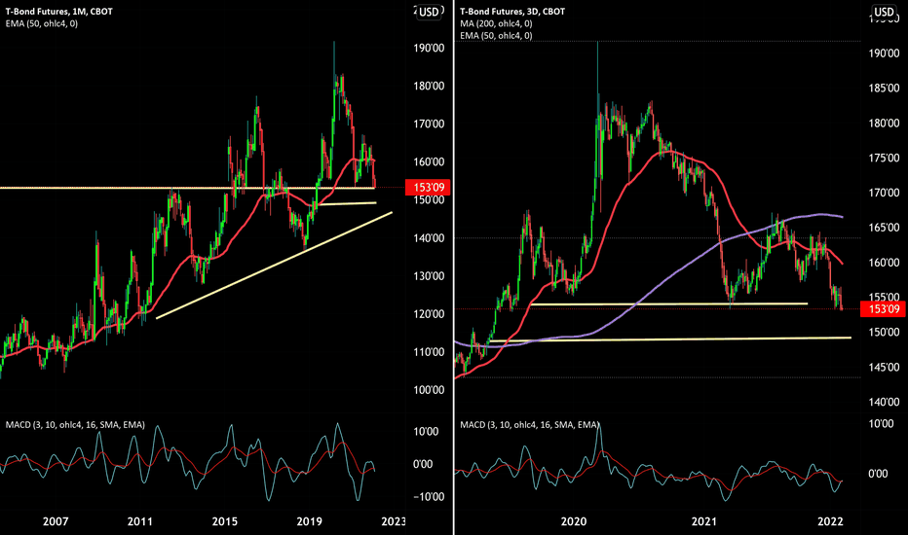Click 145'00 on right price scale
Viewport: 908px width, 535px height.
884,368
